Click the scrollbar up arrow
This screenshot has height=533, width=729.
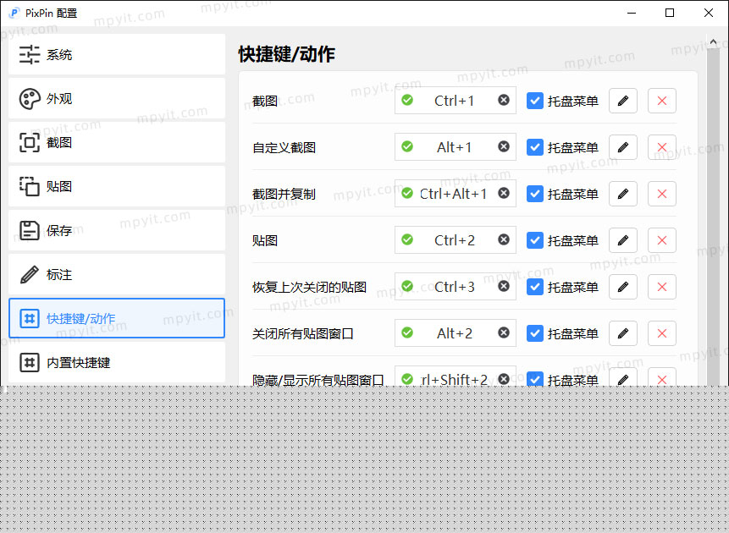pos(713,42)
